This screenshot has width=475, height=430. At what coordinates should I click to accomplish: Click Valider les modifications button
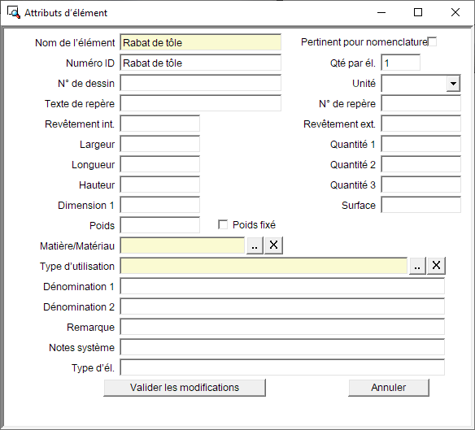(x=185, y=388)
